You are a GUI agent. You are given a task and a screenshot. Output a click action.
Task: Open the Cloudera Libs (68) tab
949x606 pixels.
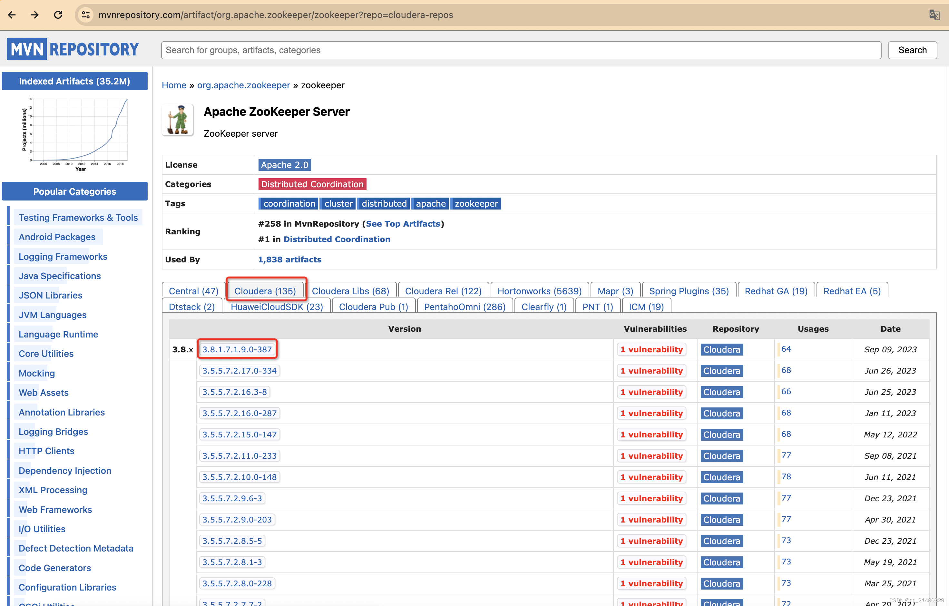350,291
